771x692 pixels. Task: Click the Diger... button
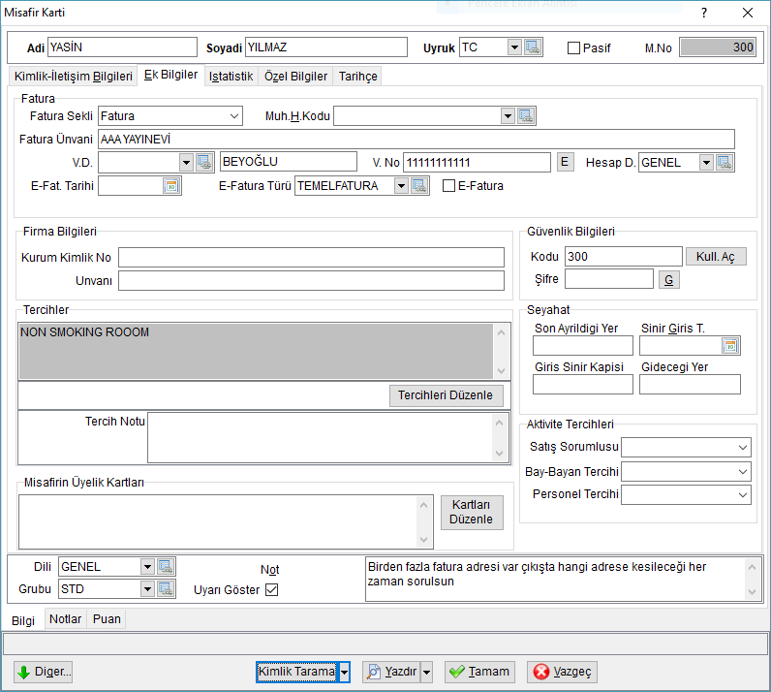[x=44, y=672]
